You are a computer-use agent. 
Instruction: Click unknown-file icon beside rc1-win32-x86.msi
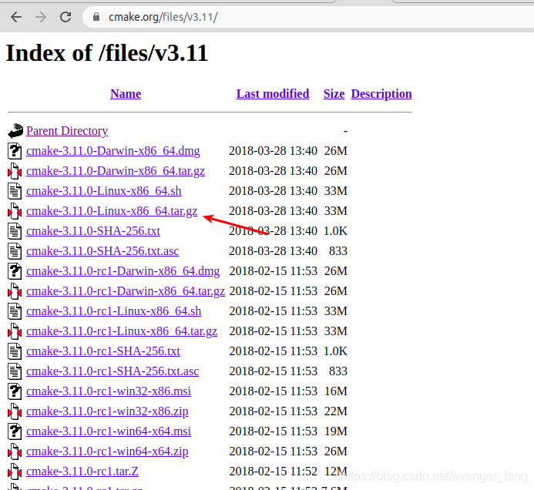point(15,391)
